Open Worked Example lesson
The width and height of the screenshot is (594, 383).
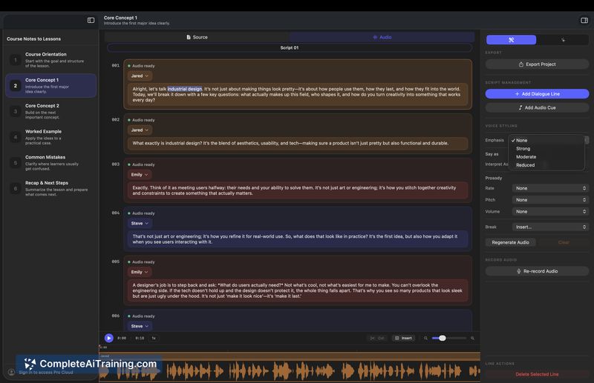pyautogui.click(x=50, y=137)
